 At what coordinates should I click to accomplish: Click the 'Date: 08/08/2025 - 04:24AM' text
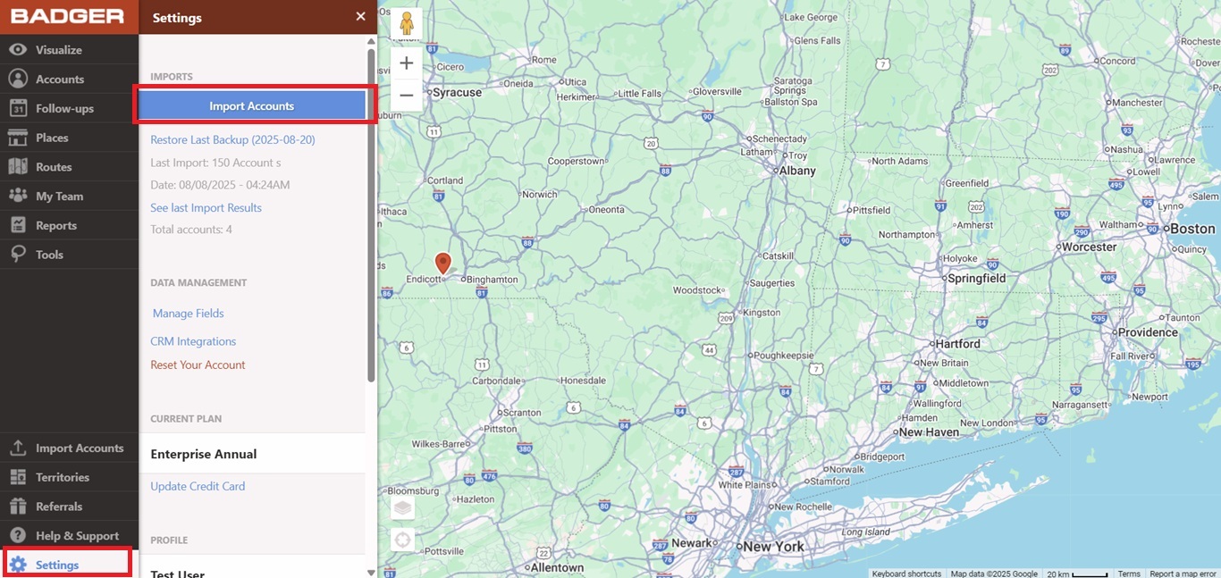pyautogui.click(x=220, y=185)
